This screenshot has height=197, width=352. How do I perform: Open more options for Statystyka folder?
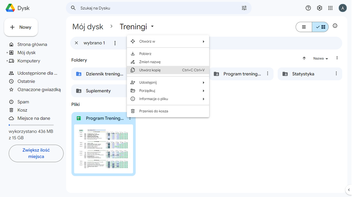click(336, 74)
